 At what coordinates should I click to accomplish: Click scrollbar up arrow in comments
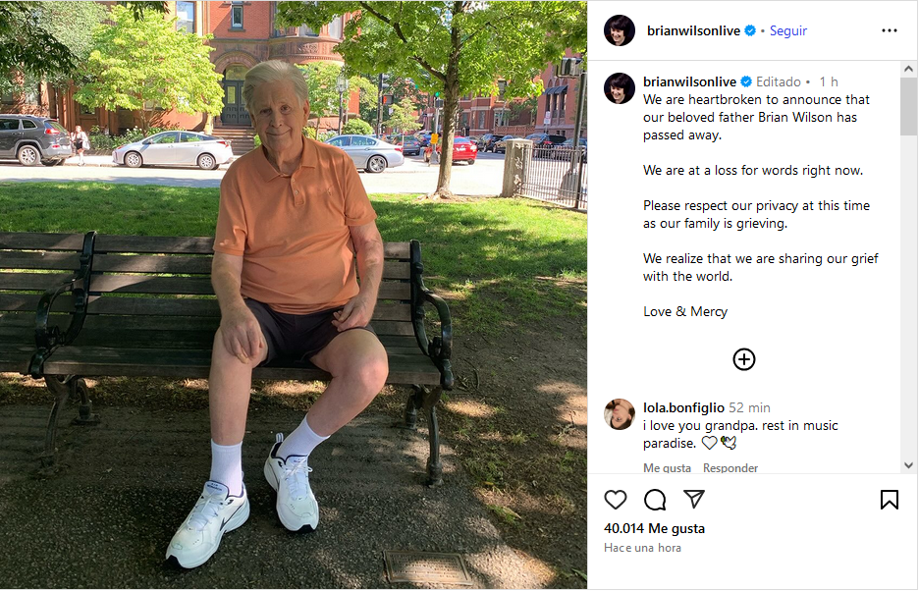point(908,69)
